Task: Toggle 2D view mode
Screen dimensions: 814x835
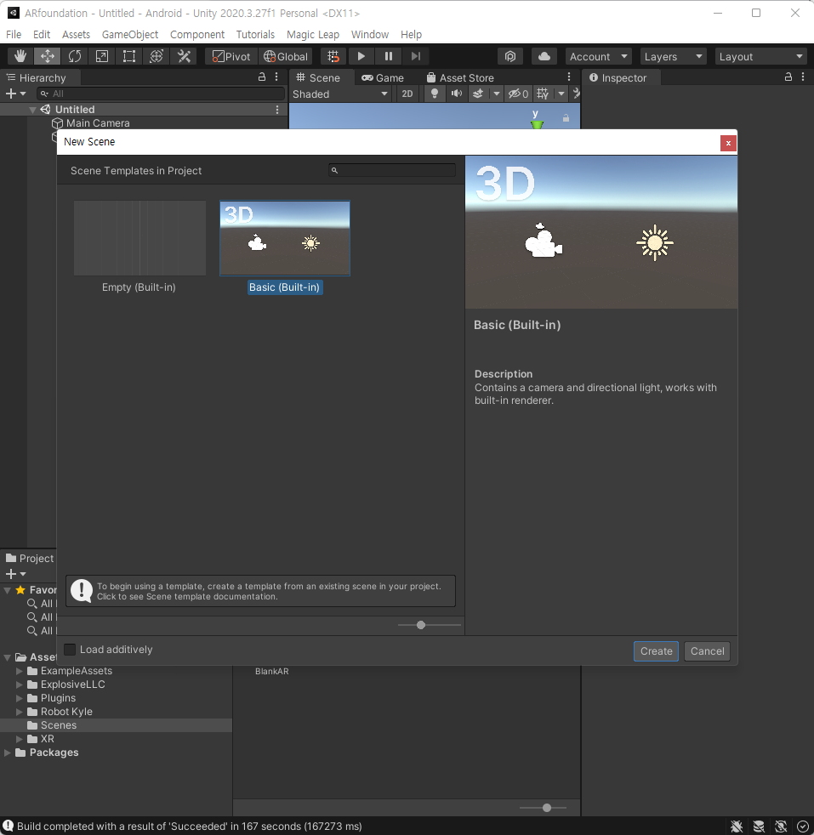Action: [407, 94]
